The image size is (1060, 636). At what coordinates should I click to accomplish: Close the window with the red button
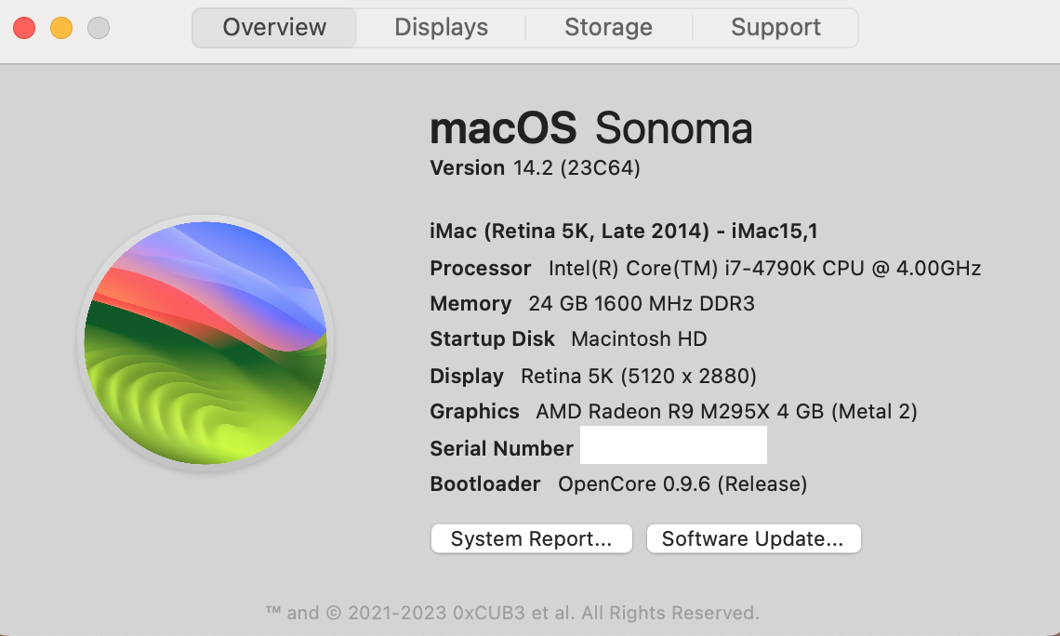[24, 28]
